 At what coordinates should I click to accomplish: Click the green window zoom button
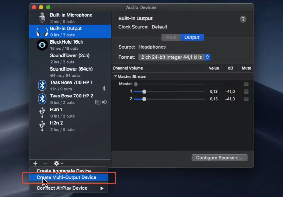(48, 7)
